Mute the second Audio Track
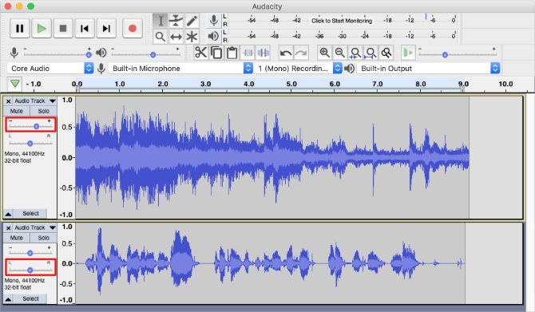This screenshot has height=312, width=535. click(x=17, y=238)
